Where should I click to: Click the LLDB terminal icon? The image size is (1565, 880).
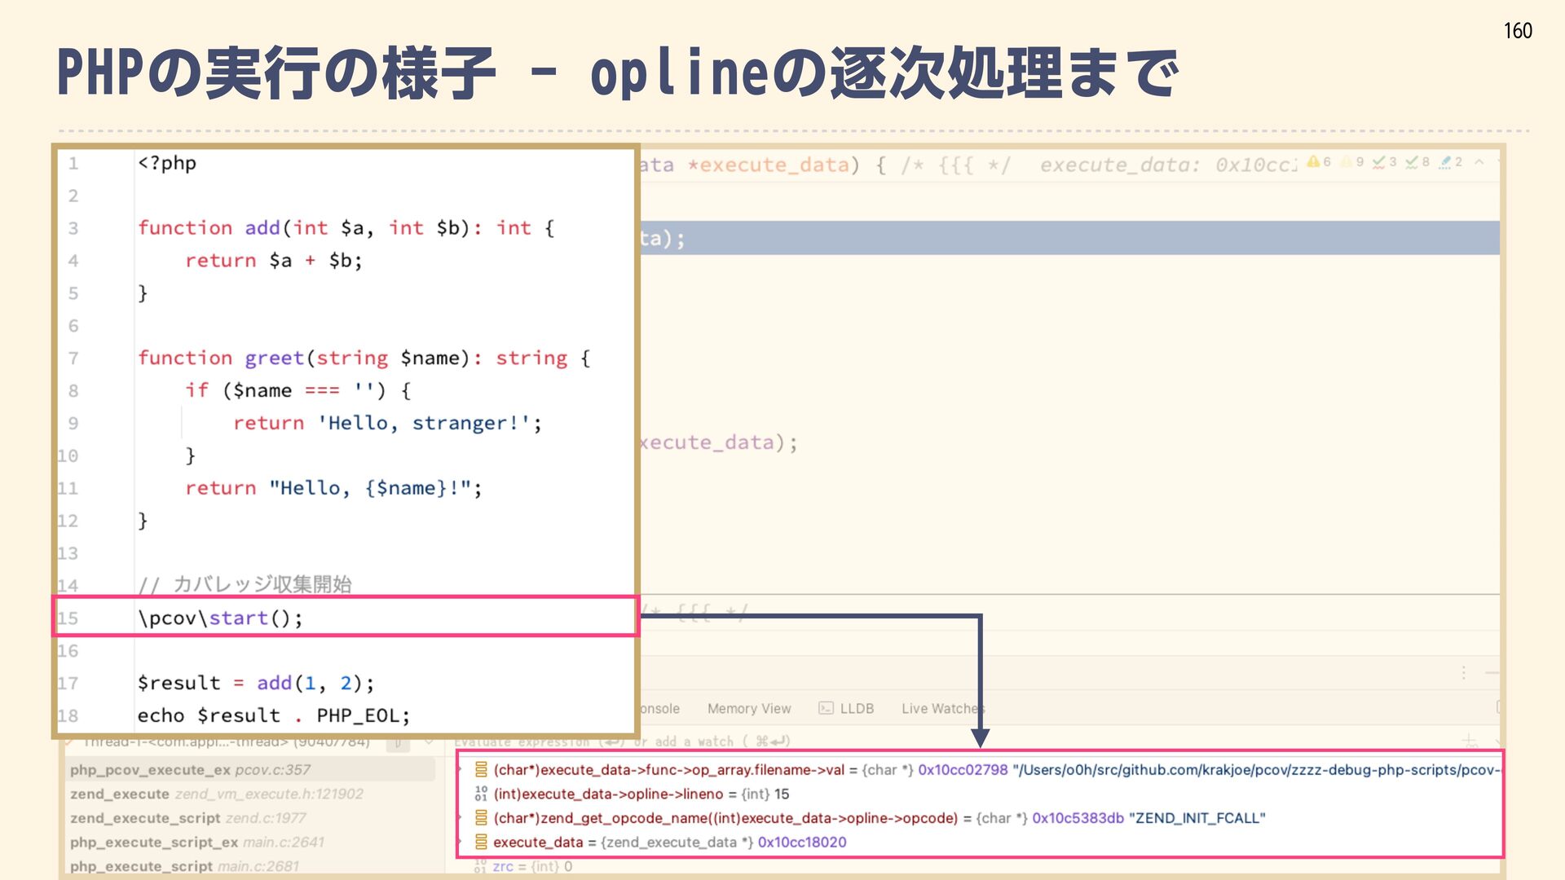[x=826, y=708]
